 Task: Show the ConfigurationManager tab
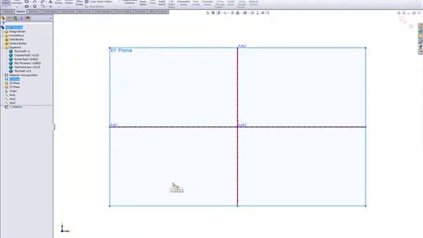[x=15, y=19]
